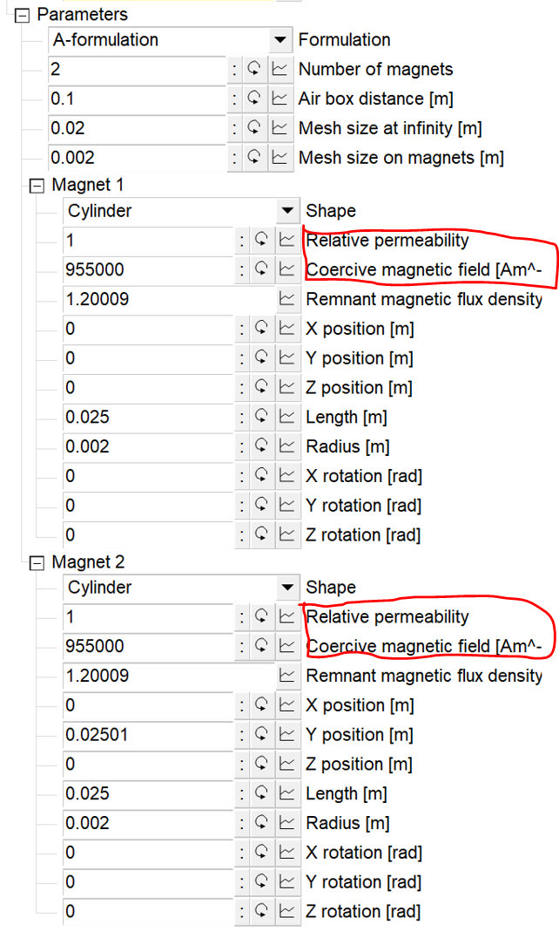Click Magnet 2 Y position input field
559x952 pixels.
point(148,735)
